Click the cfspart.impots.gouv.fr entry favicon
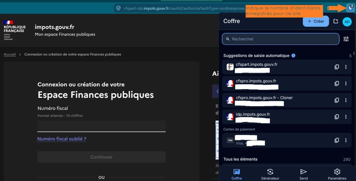356x181 pixels. point(230,67)
